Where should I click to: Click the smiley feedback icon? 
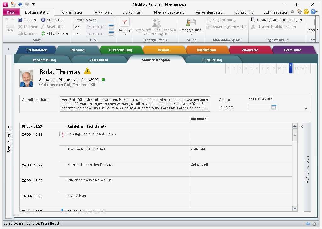click(x=306, y=12)
